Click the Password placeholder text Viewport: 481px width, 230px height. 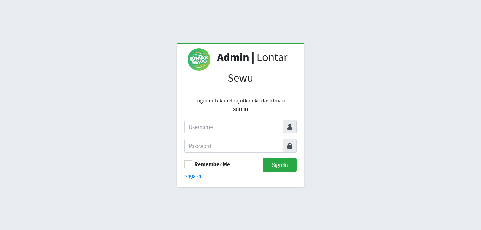click(200, 146)
